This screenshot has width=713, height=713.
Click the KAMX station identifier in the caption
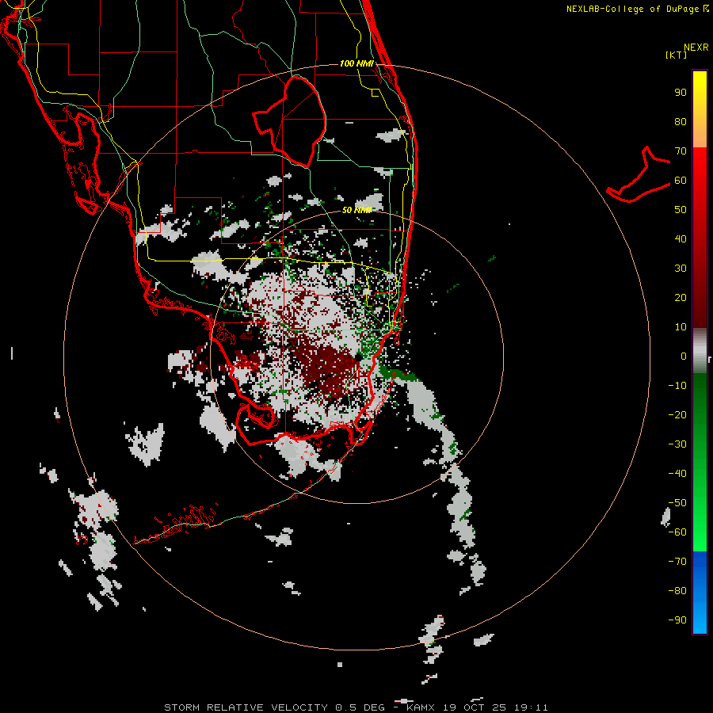click(x=421, y=707)
